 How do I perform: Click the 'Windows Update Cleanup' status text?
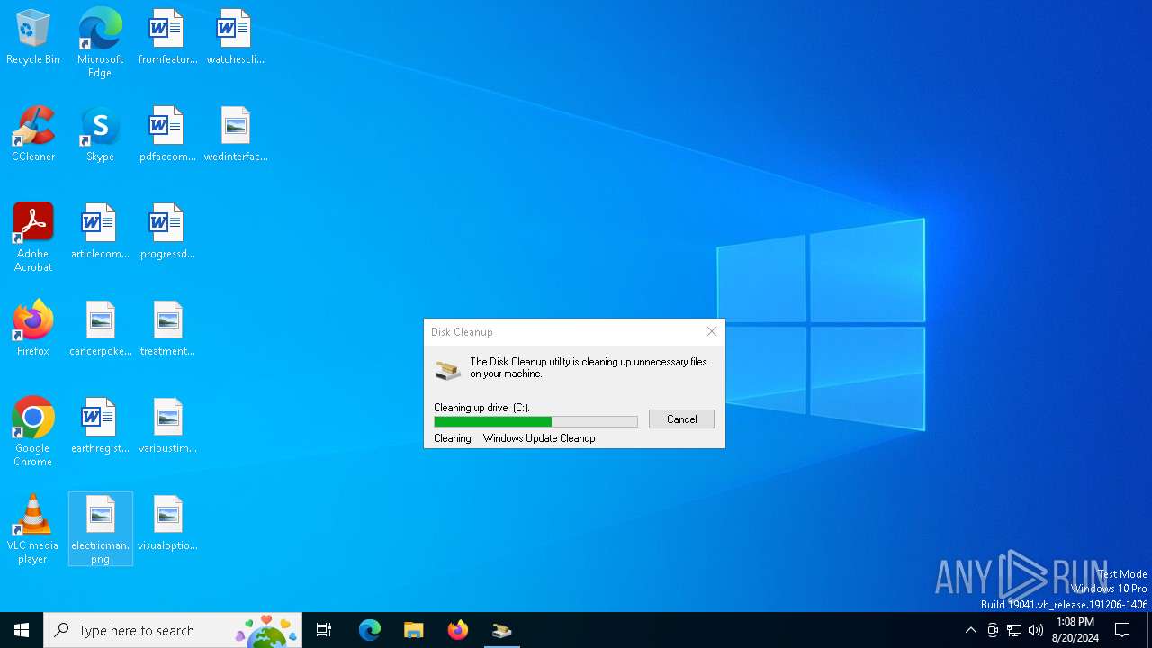coord(539,438)
